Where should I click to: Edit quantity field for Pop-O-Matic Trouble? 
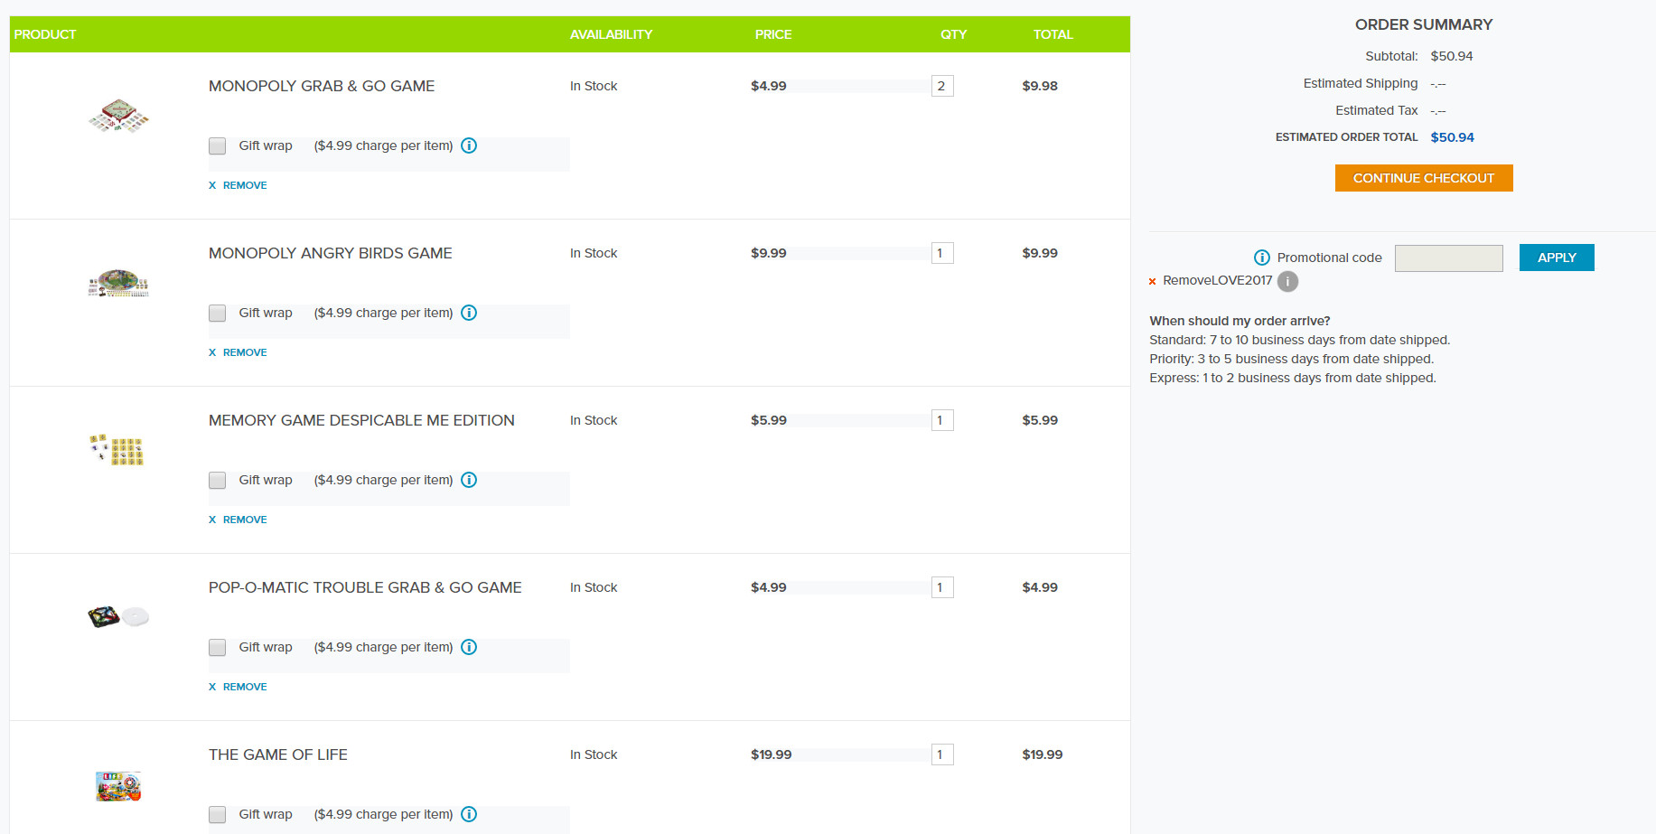[x=942, y=587]
